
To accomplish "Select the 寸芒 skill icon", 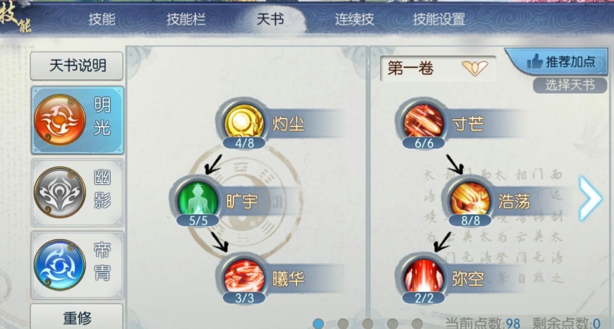I will tap(424, 122).
